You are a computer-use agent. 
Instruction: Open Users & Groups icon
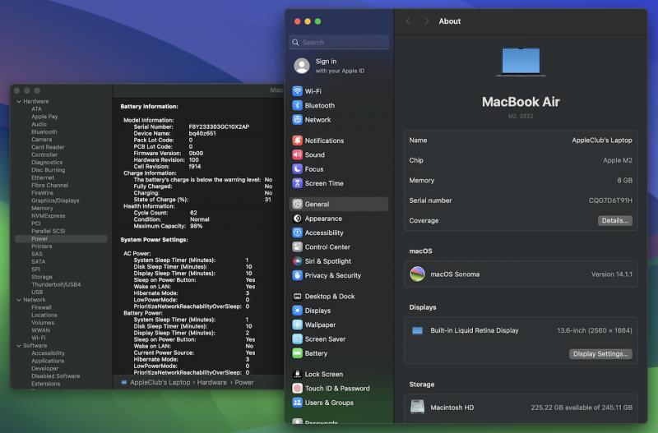point(297,403)
